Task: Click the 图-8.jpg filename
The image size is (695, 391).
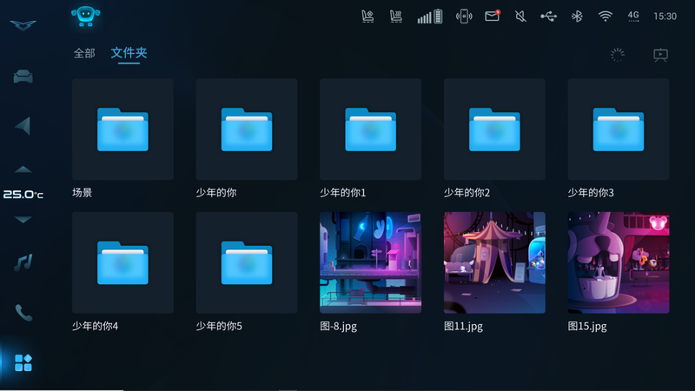Action: pyautogui.click(x=338, y=327)
